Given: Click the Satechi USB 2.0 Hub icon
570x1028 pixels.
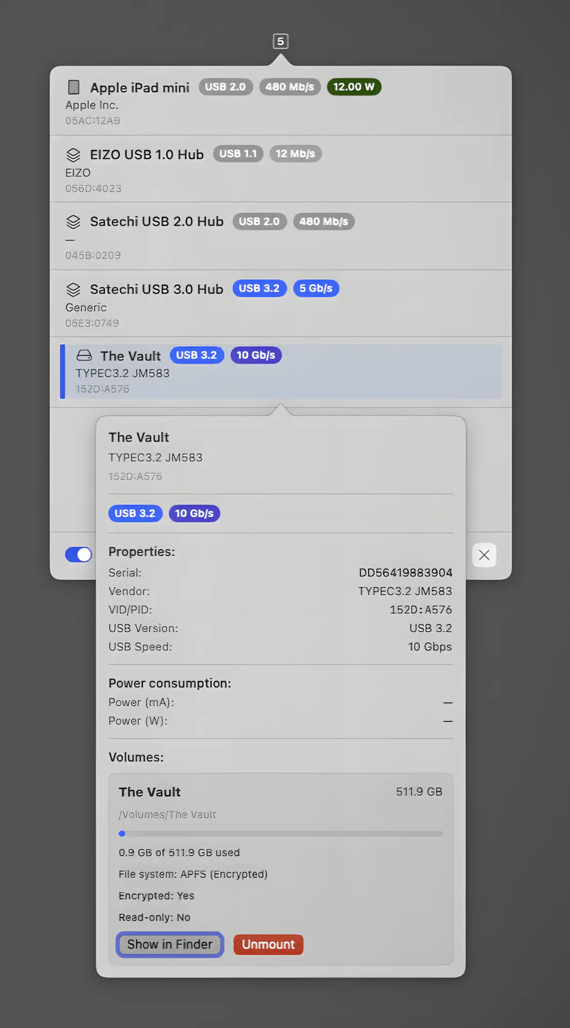Looking at the screenshot, I should (x=73, y=222).
